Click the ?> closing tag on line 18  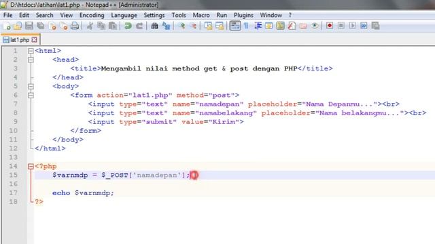[39, 202]
